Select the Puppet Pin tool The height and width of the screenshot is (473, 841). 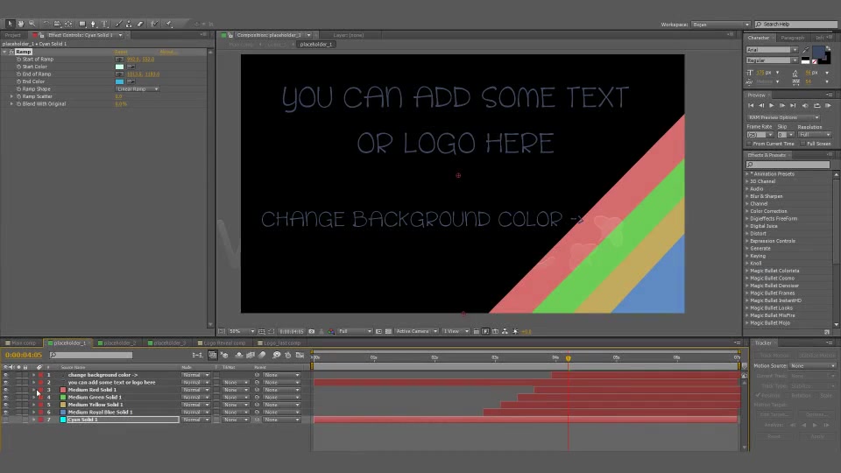pyautogui.click(x=168, y=24)
